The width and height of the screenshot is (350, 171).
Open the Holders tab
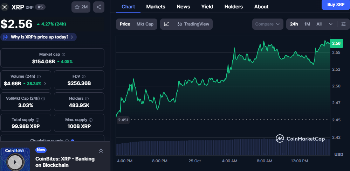tap(233, 7)
